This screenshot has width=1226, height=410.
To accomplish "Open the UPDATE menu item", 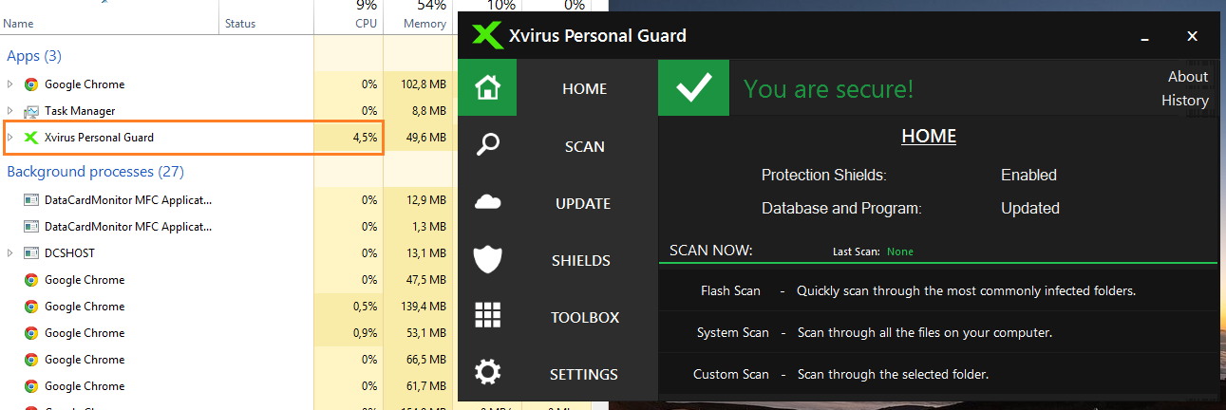I will pyautogui.click(x=583, y=204).
